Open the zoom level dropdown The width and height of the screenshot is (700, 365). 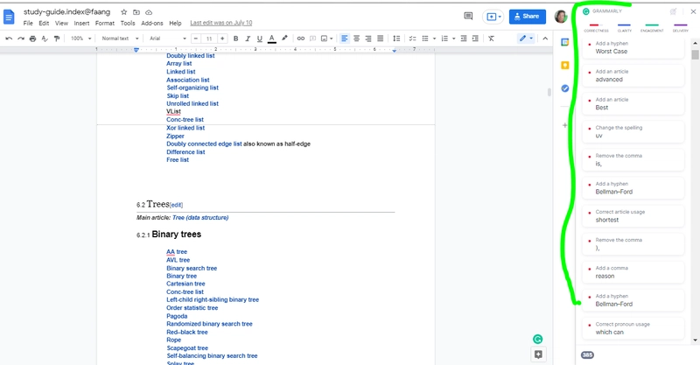click(x=80, y=39)
